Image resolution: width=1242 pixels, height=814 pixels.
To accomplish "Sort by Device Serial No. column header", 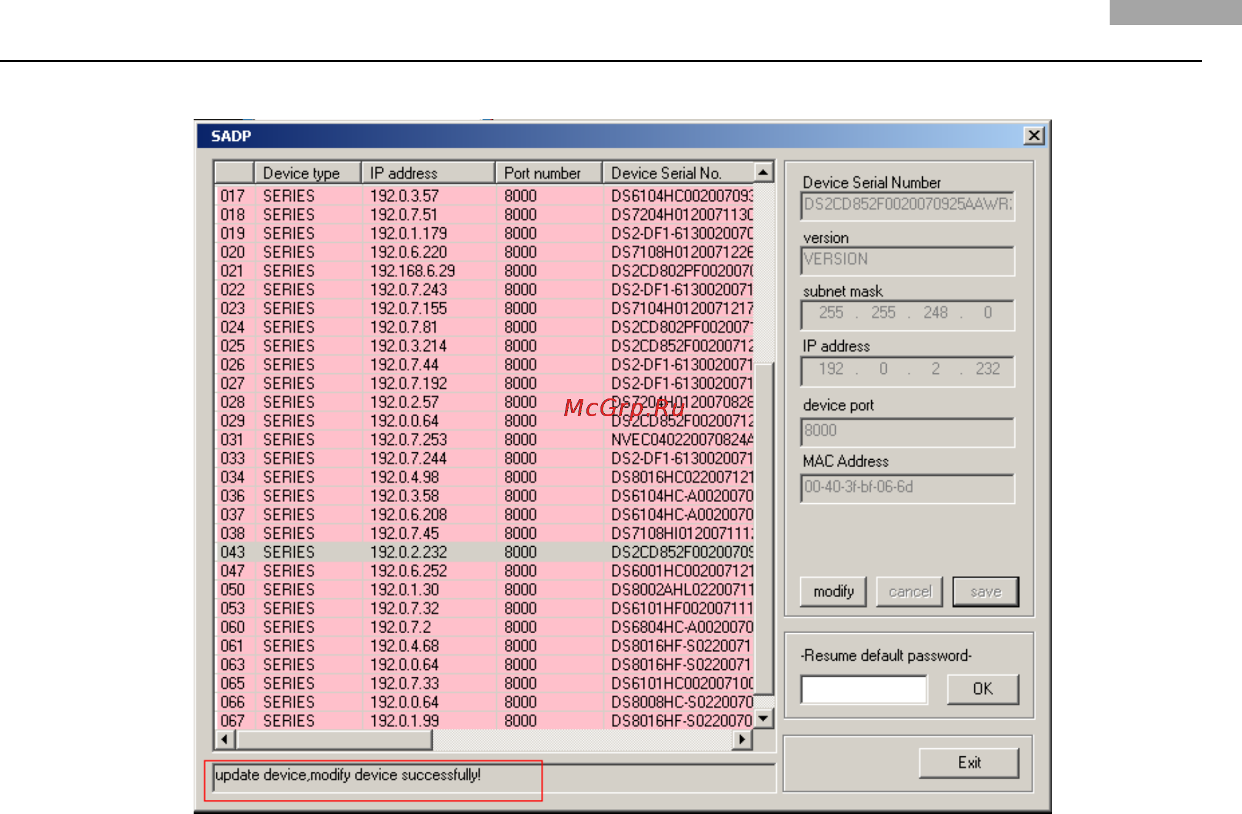I will (678, 173).
